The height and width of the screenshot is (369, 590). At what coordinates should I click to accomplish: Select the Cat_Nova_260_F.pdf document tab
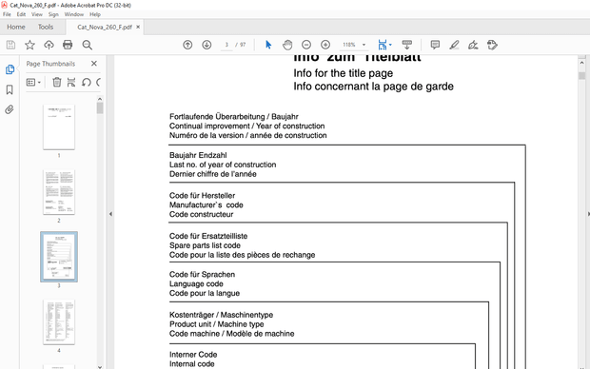105,27
